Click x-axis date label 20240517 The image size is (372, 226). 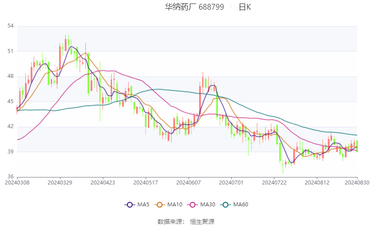[x=146, y=183]
